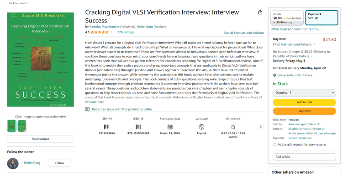Click the ISBN-13 barcode icon

[x=138, y=127]
